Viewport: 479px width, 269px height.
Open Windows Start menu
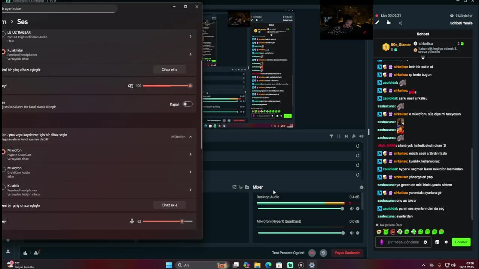169,265
